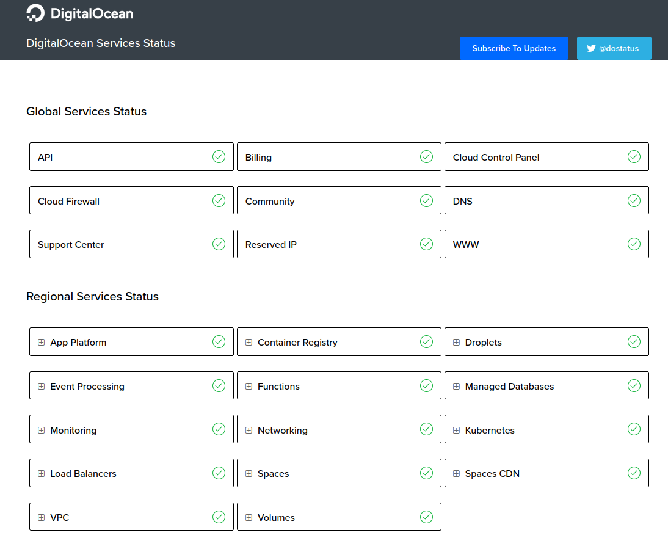Click Subscribe To Updates button

pyautogui.click(x=514, y=48)
